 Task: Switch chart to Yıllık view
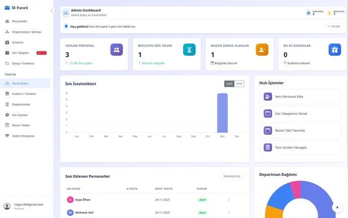point(239,84)
